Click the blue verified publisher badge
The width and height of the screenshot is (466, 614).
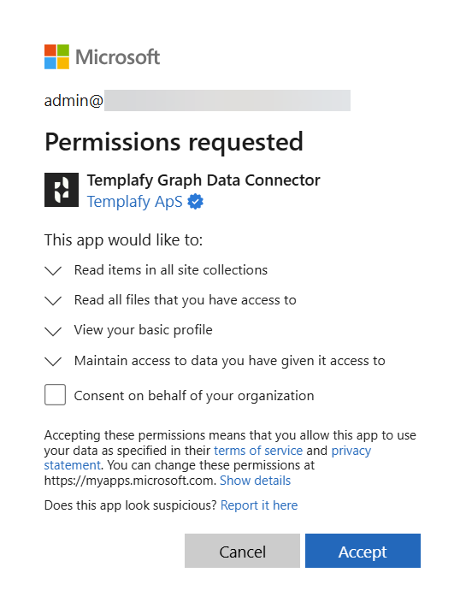point(196,202)
